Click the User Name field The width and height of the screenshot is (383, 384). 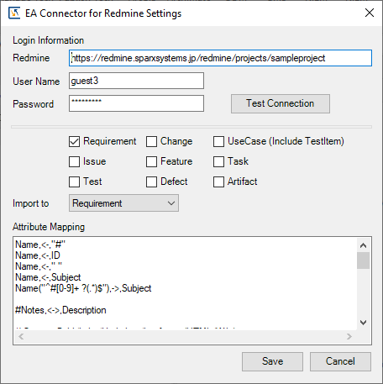coord(136,81)
